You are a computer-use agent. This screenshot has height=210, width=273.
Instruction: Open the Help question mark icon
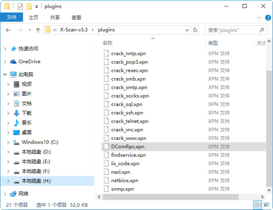point(268,18)
